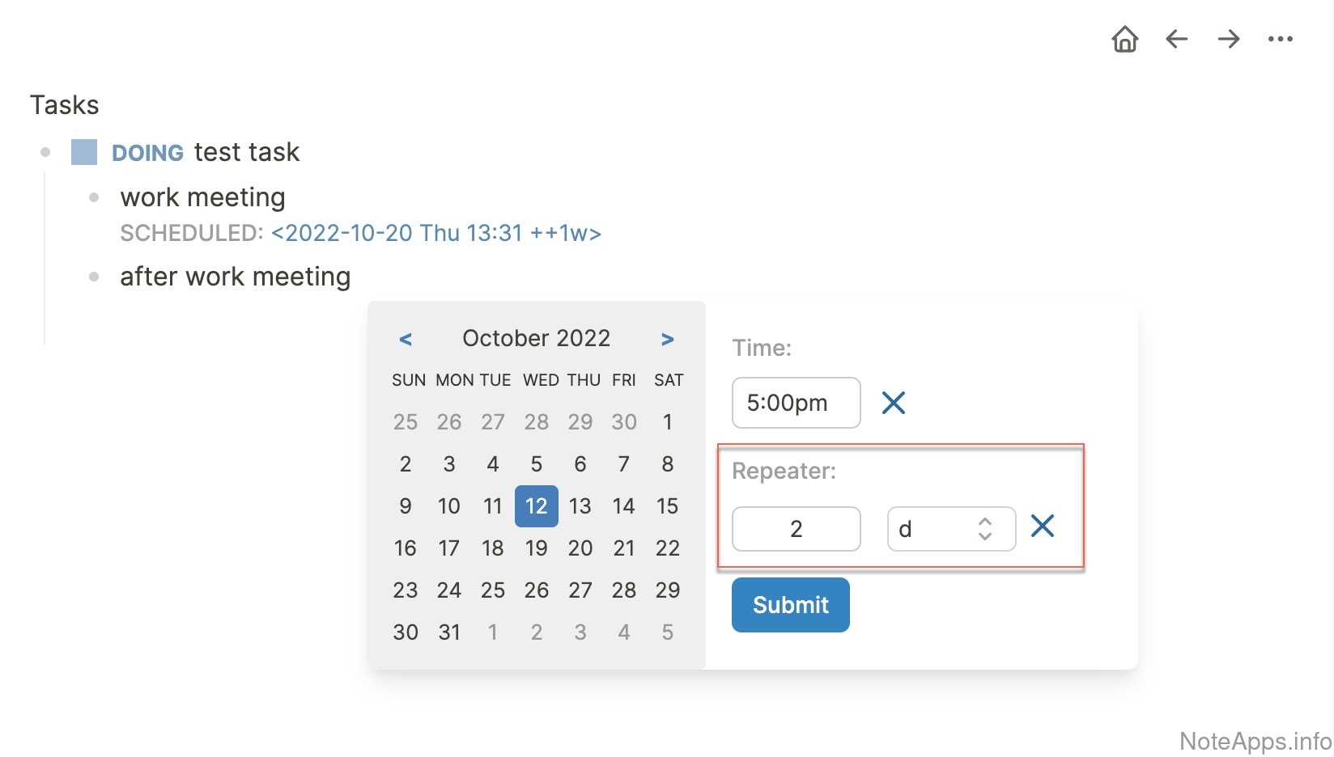Viewport: 1334px width, 757px height.
Task: Go back with the left arrow
Action: (x=1176, y=39)
